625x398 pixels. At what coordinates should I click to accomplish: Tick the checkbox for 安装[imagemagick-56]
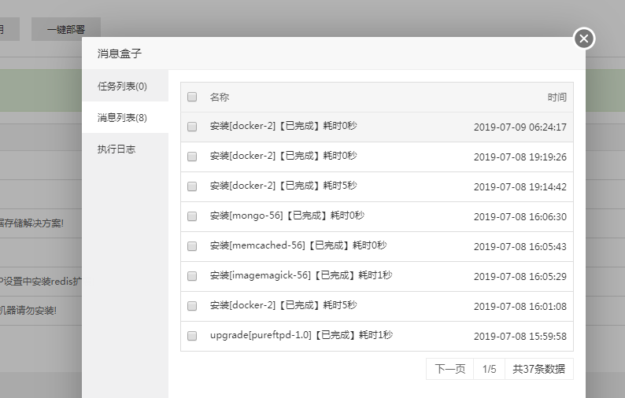[x=192, y=276]
